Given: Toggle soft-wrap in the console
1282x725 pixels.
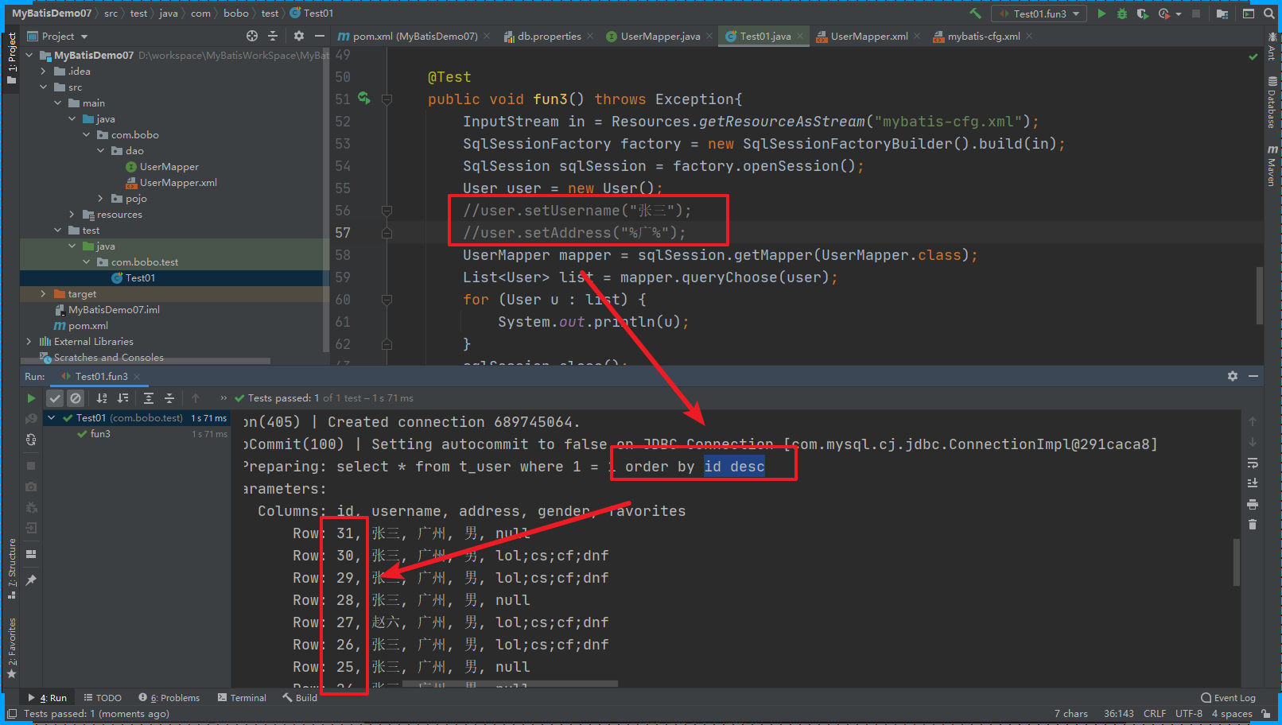Looking at the screenshot, I should coord(1253,463).
